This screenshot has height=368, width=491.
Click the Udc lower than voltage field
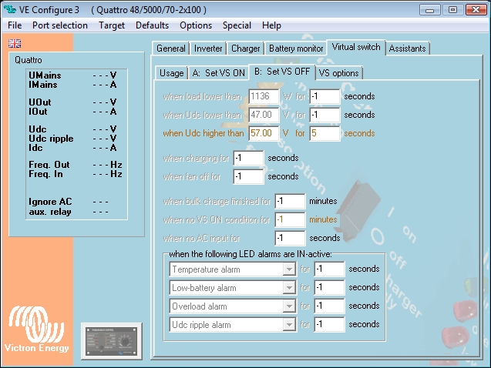click(264, 115)
